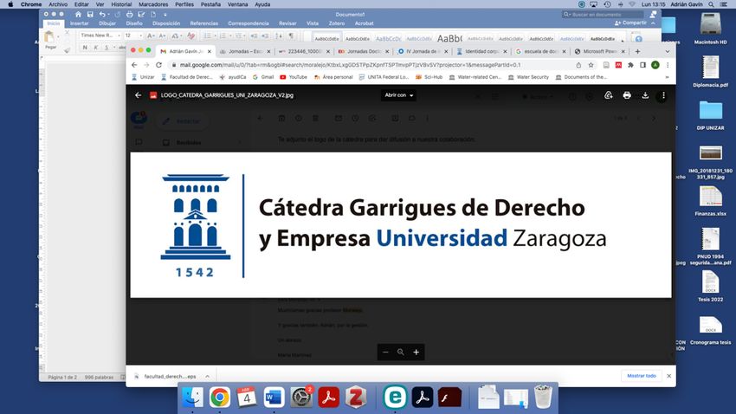
Task: Open viewer's three-dot more options menu
Action: point(664,95)
